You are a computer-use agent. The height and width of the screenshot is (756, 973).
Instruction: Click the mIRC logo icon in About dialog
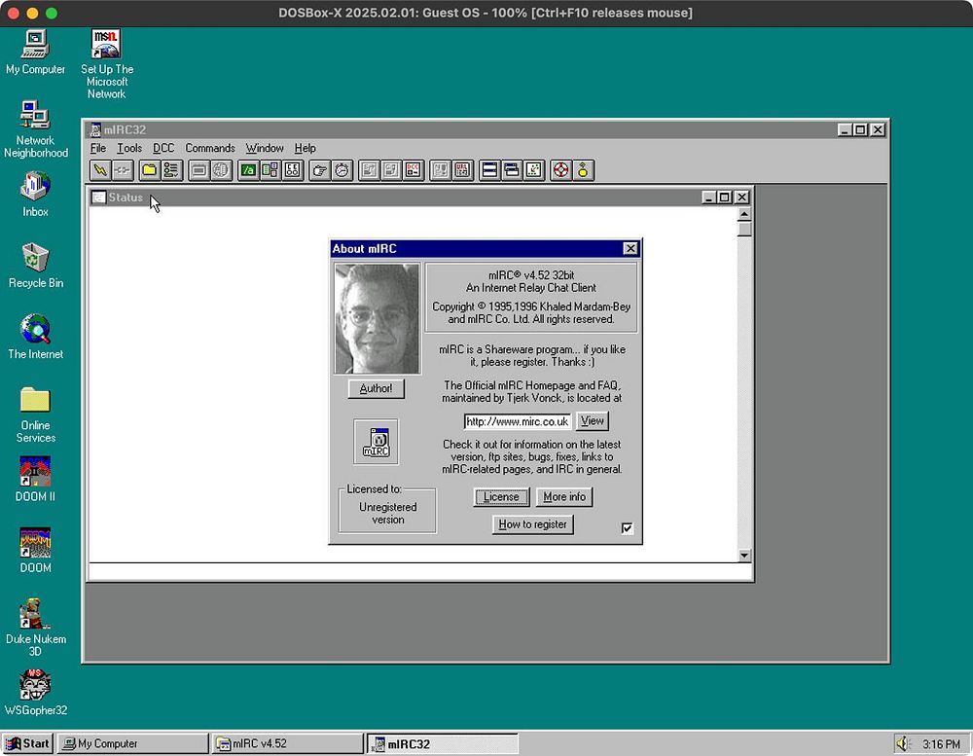376,442
